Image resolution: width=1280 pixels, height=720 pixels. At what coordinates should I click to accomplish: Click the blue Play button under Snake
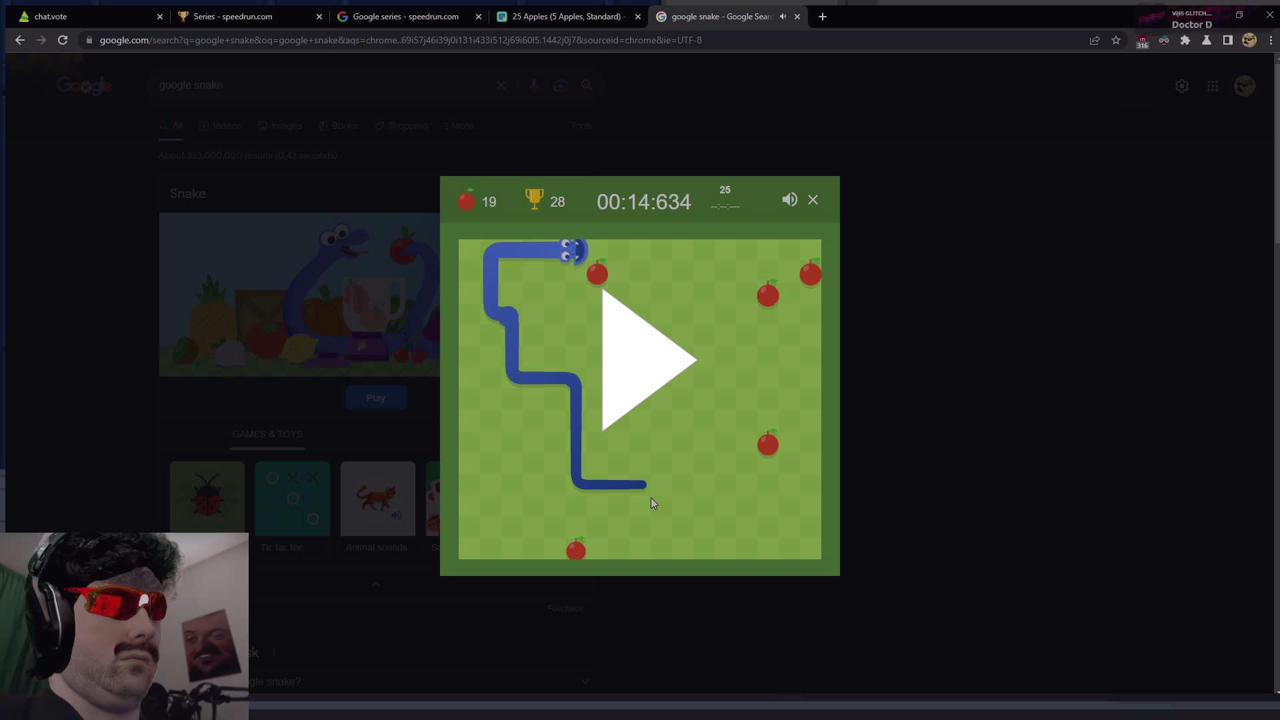point(376,398)
